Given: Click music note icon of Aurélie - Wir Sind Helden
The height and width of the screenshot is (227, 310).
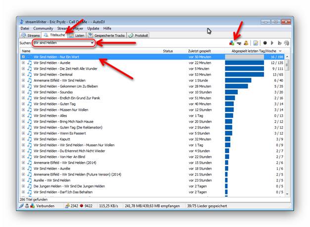Looking at the screenshot, I should coord(30,180).
